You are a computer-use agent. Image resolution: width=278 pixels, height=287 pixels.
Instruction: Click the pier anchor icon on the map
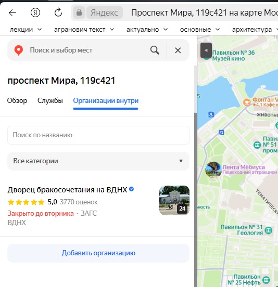pos(211,114)
